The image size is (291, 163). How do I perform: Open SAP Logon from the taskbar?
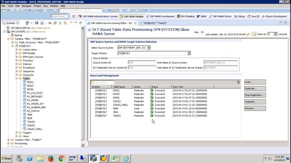(72, 158)
